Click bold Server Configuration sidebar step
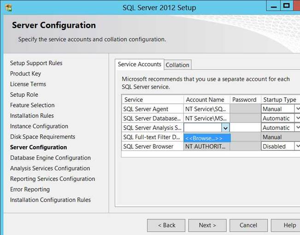The width and height of the screenshot is (300, 235). [x=38, y=147]
